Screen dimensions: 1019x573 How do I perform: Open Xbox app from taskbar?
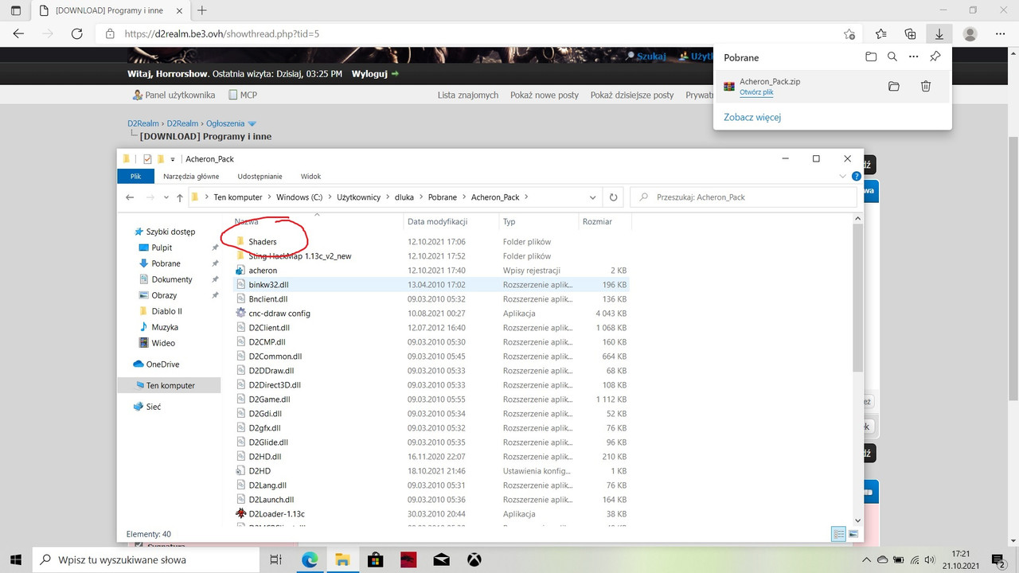pyautogui.click(x=474, y=559)
